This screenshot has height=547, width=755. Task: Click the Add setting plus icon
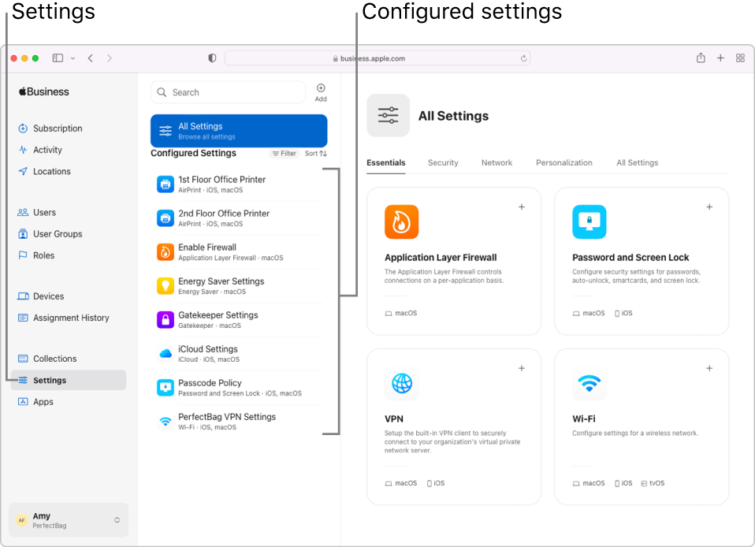321,88
